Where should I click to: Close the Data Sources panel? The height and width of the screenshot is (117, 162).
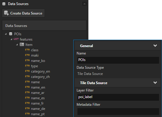(85, 4)
